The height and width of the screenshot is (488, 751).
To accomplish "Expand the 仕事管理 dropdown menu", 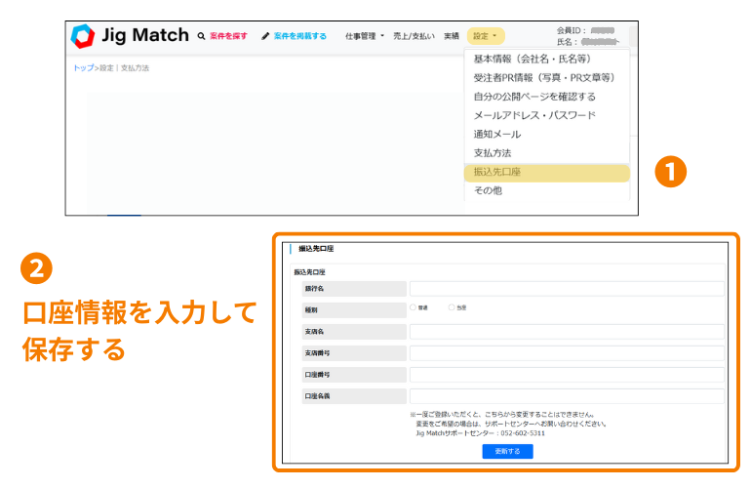I will (x=365, y=36).
